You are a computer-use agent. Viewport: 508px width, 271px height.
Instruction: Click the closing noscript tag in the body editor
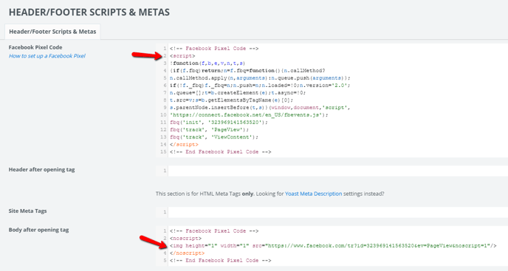point(188,253)
